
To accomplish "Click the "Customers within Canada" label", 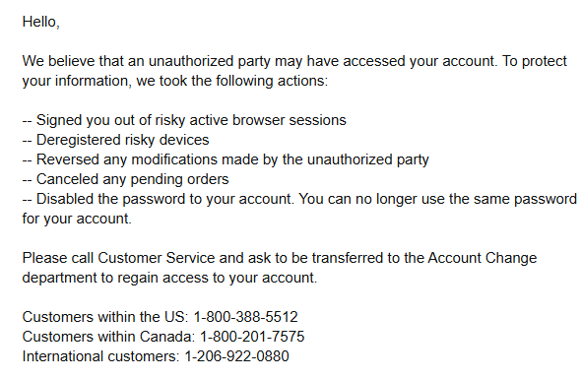I will coord(108,337).
